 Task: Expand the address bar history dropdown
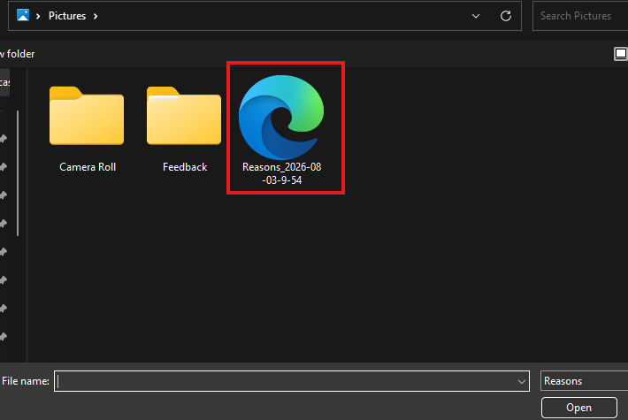point(476,16)
